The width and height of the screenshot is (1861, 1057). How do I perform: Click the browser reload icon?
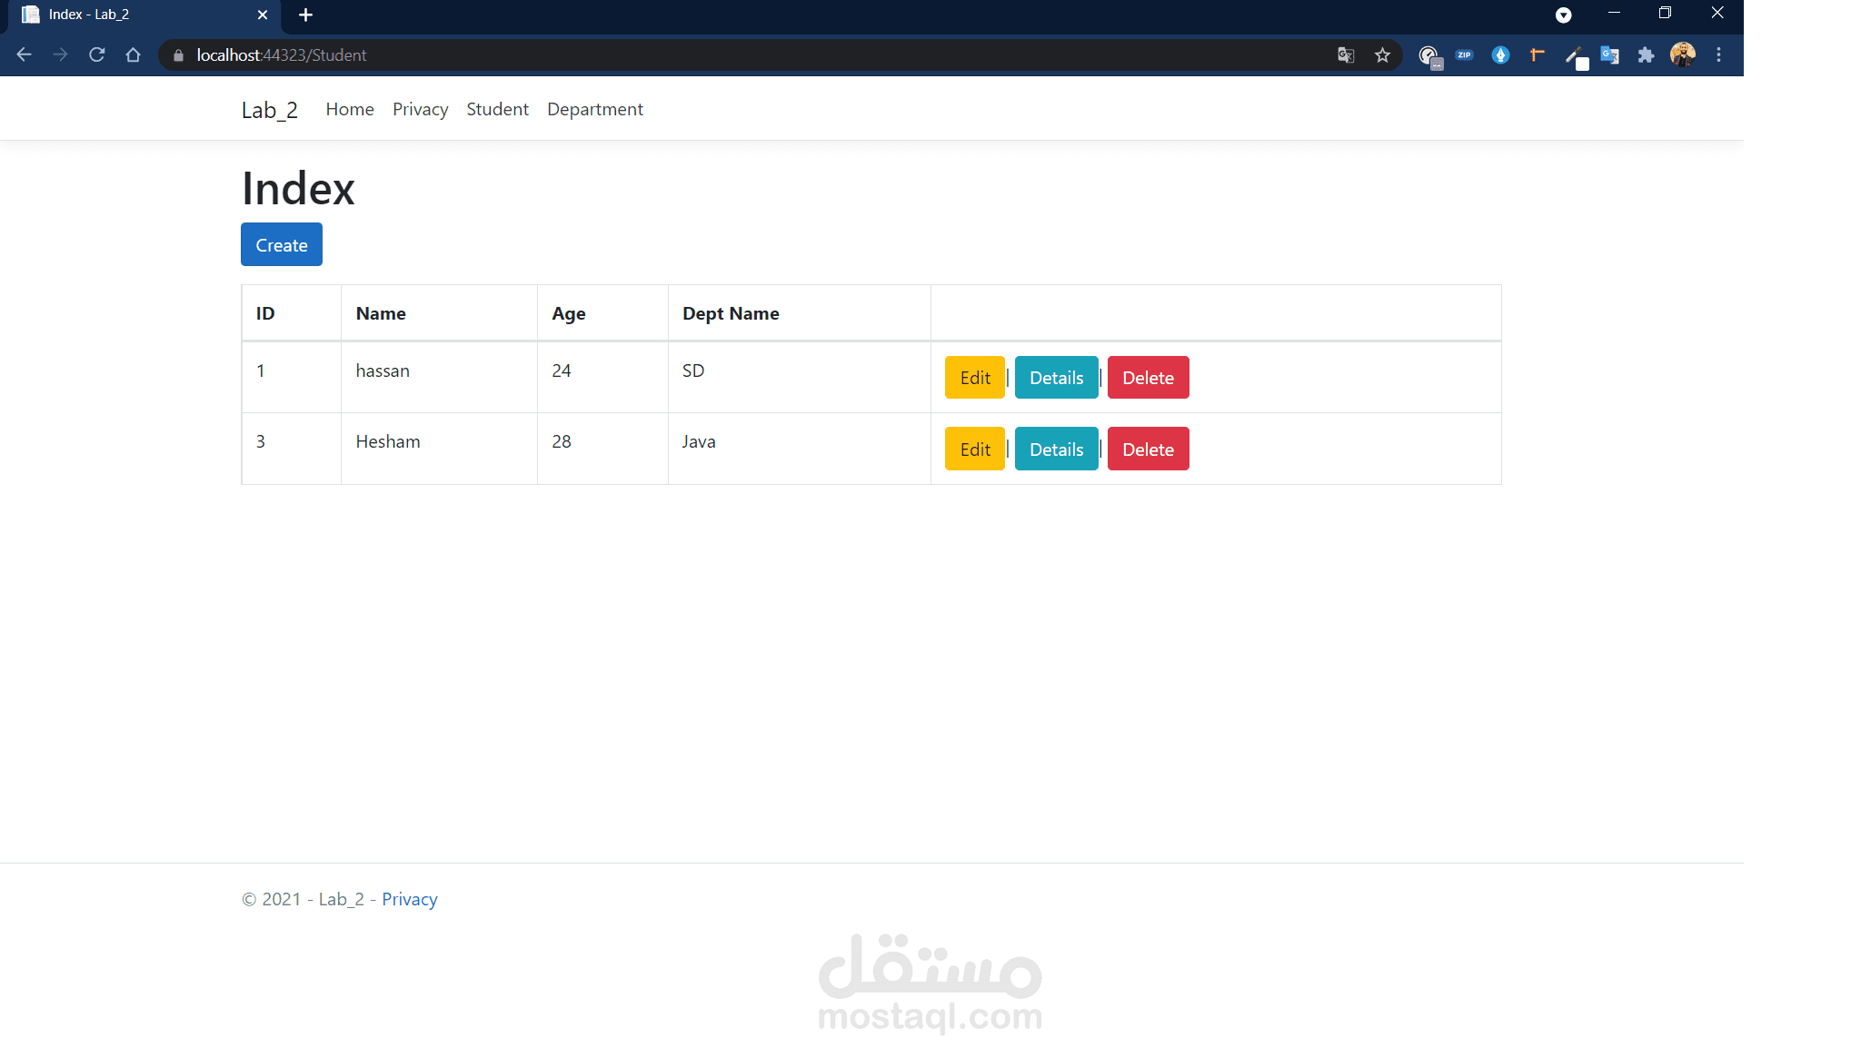tap(96, 55)
